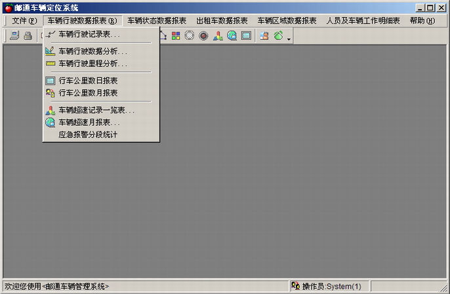This screenshot has width=450, height=294.
Task: Click the printer icon in the toolbar
Action: click(x=28, y=36)
